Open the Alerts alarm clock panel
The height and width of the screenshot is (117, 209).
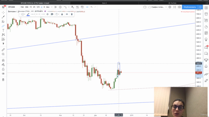click(206, 14)
